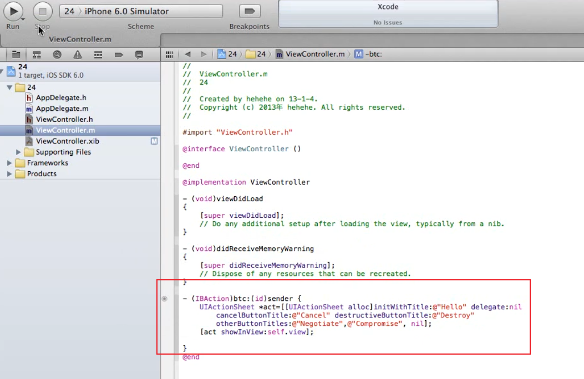
Task: Click the final @end line
Action: click(191, 357)
